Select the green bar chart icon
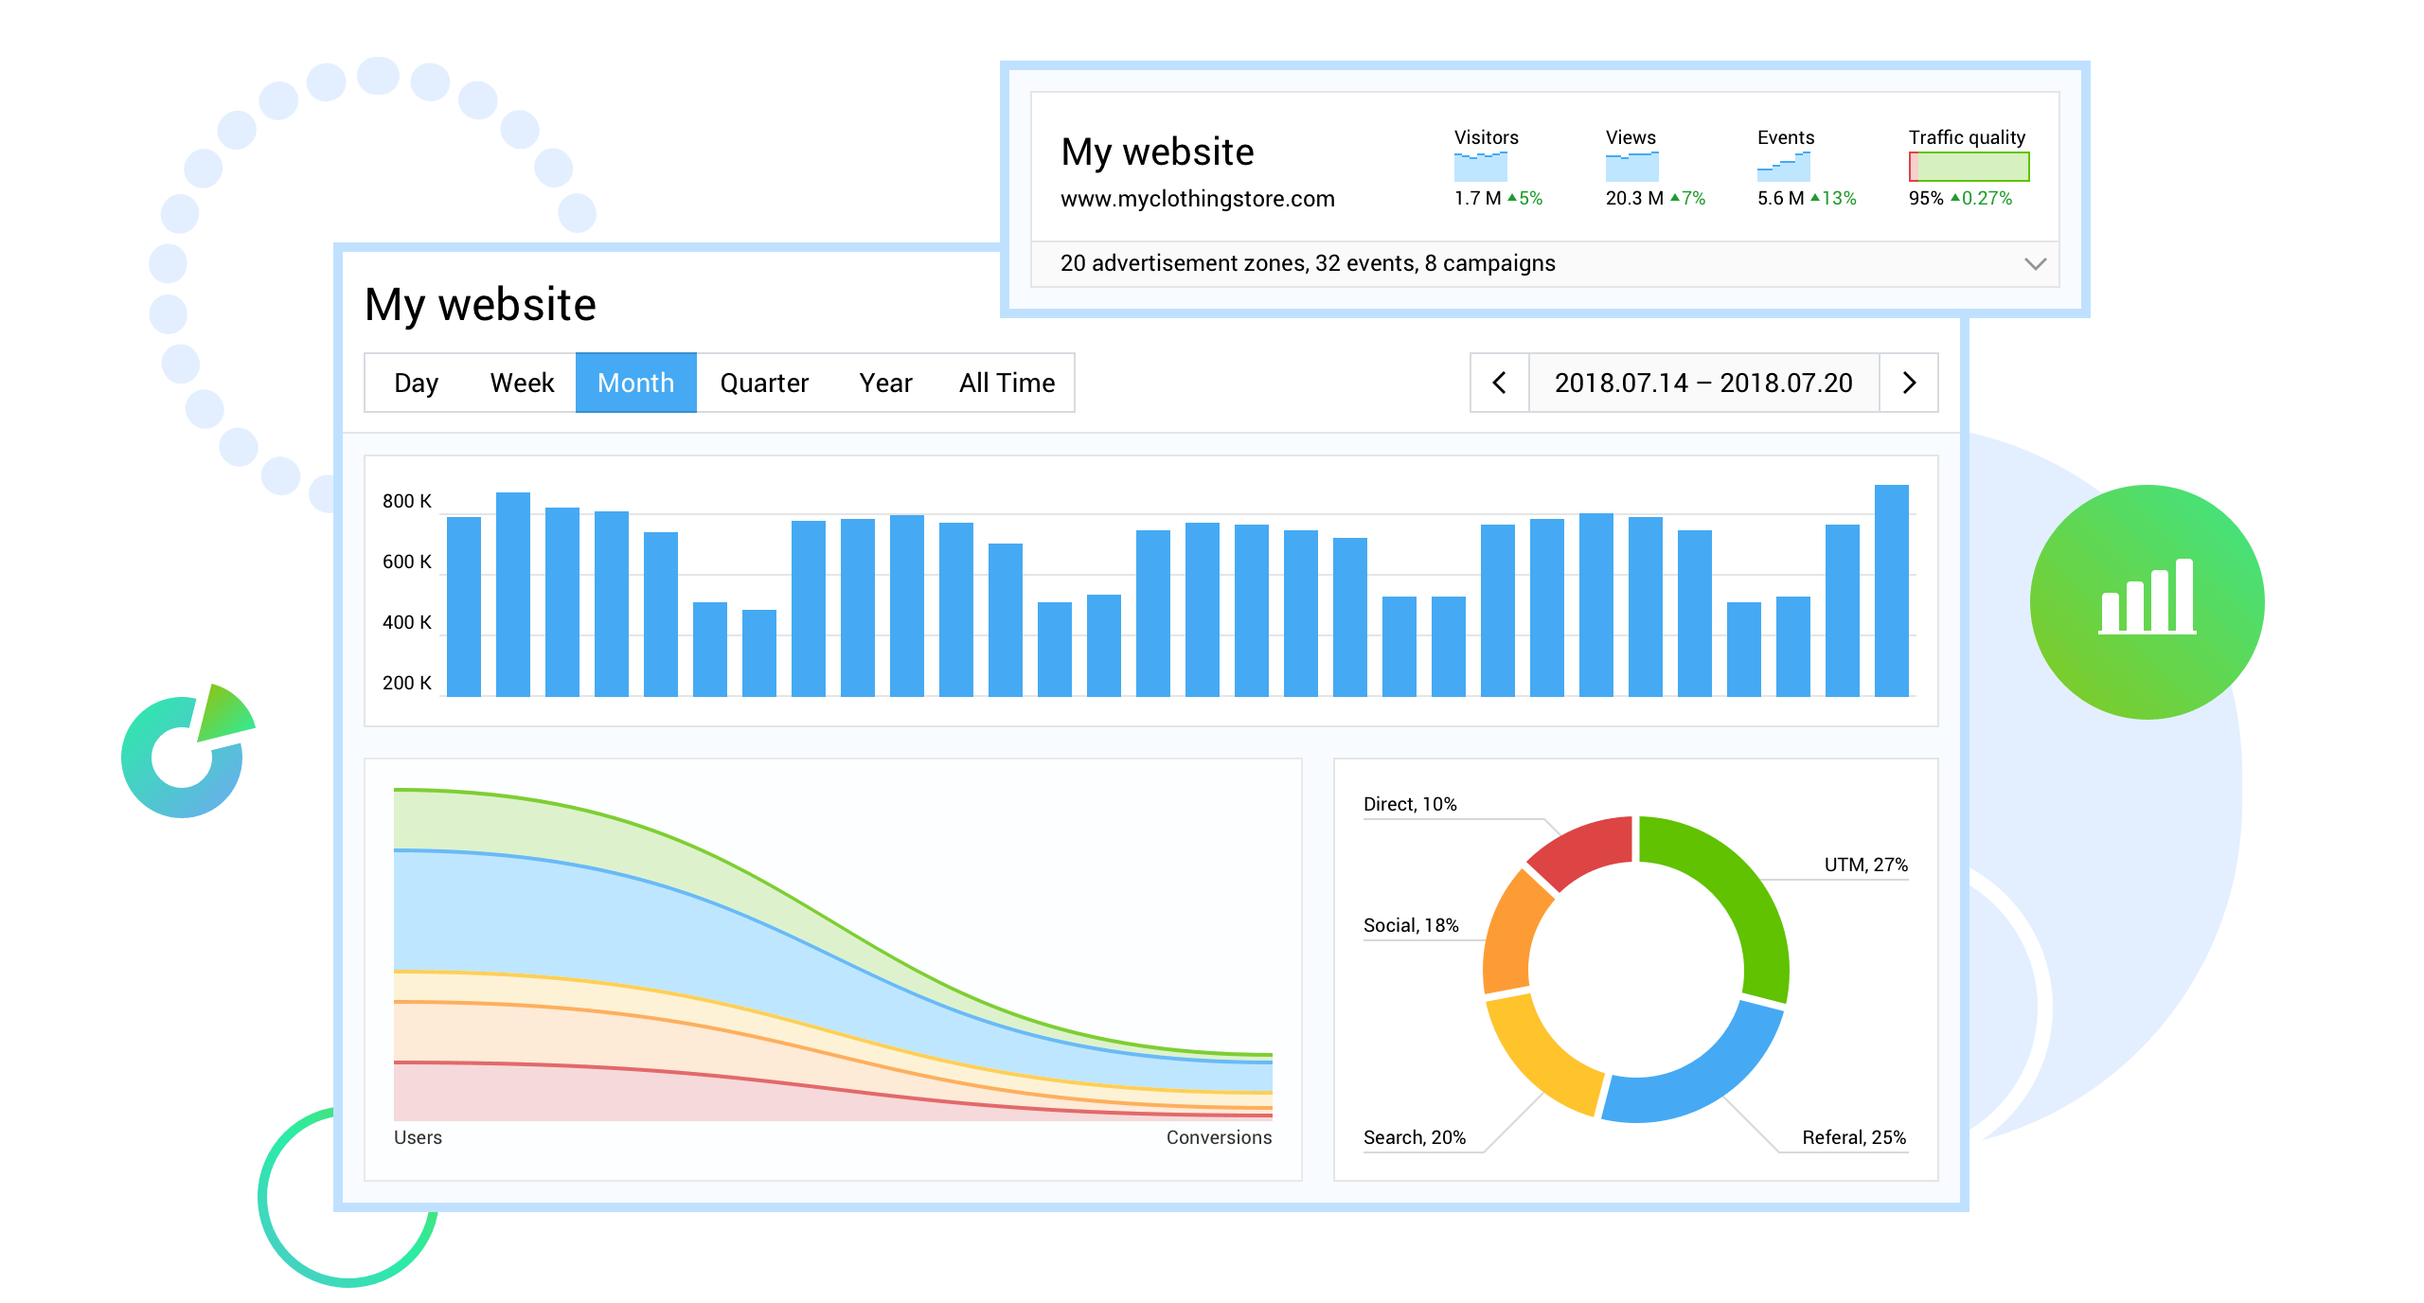This screenshot has width=2424, height=1303. pos(2146,601)
